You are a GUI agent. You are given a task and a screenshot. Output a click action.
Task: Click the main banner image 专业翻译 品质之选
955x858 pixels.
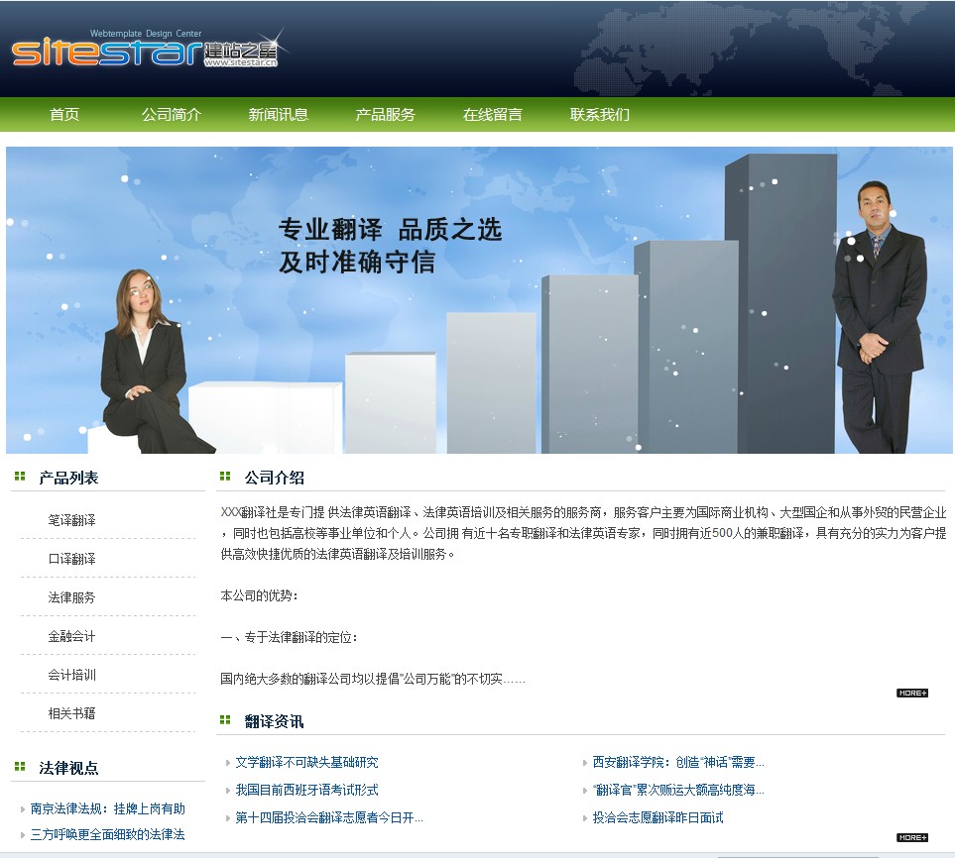(479, 300)
